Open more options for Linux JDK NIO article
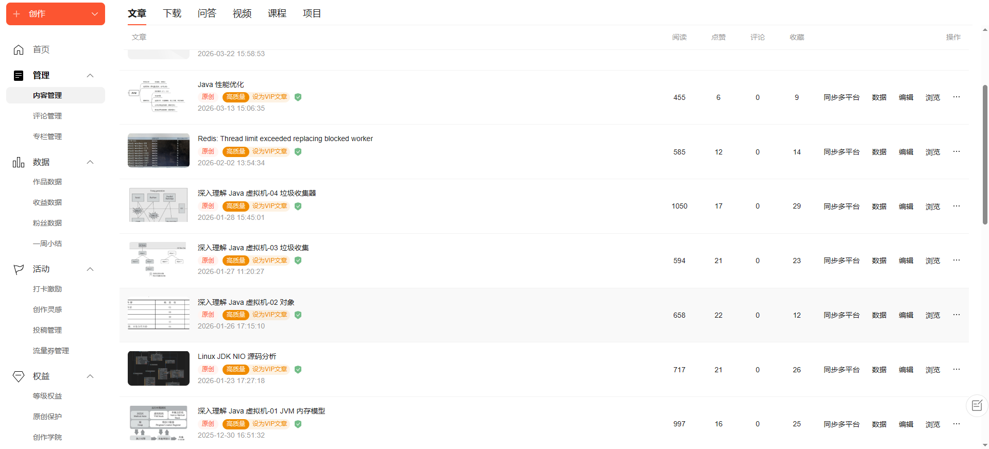This screenshot has height=449, width=989. click(957, 369)
